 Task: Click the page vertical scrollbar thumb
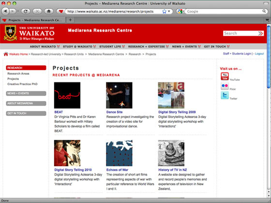pos(269,57)
